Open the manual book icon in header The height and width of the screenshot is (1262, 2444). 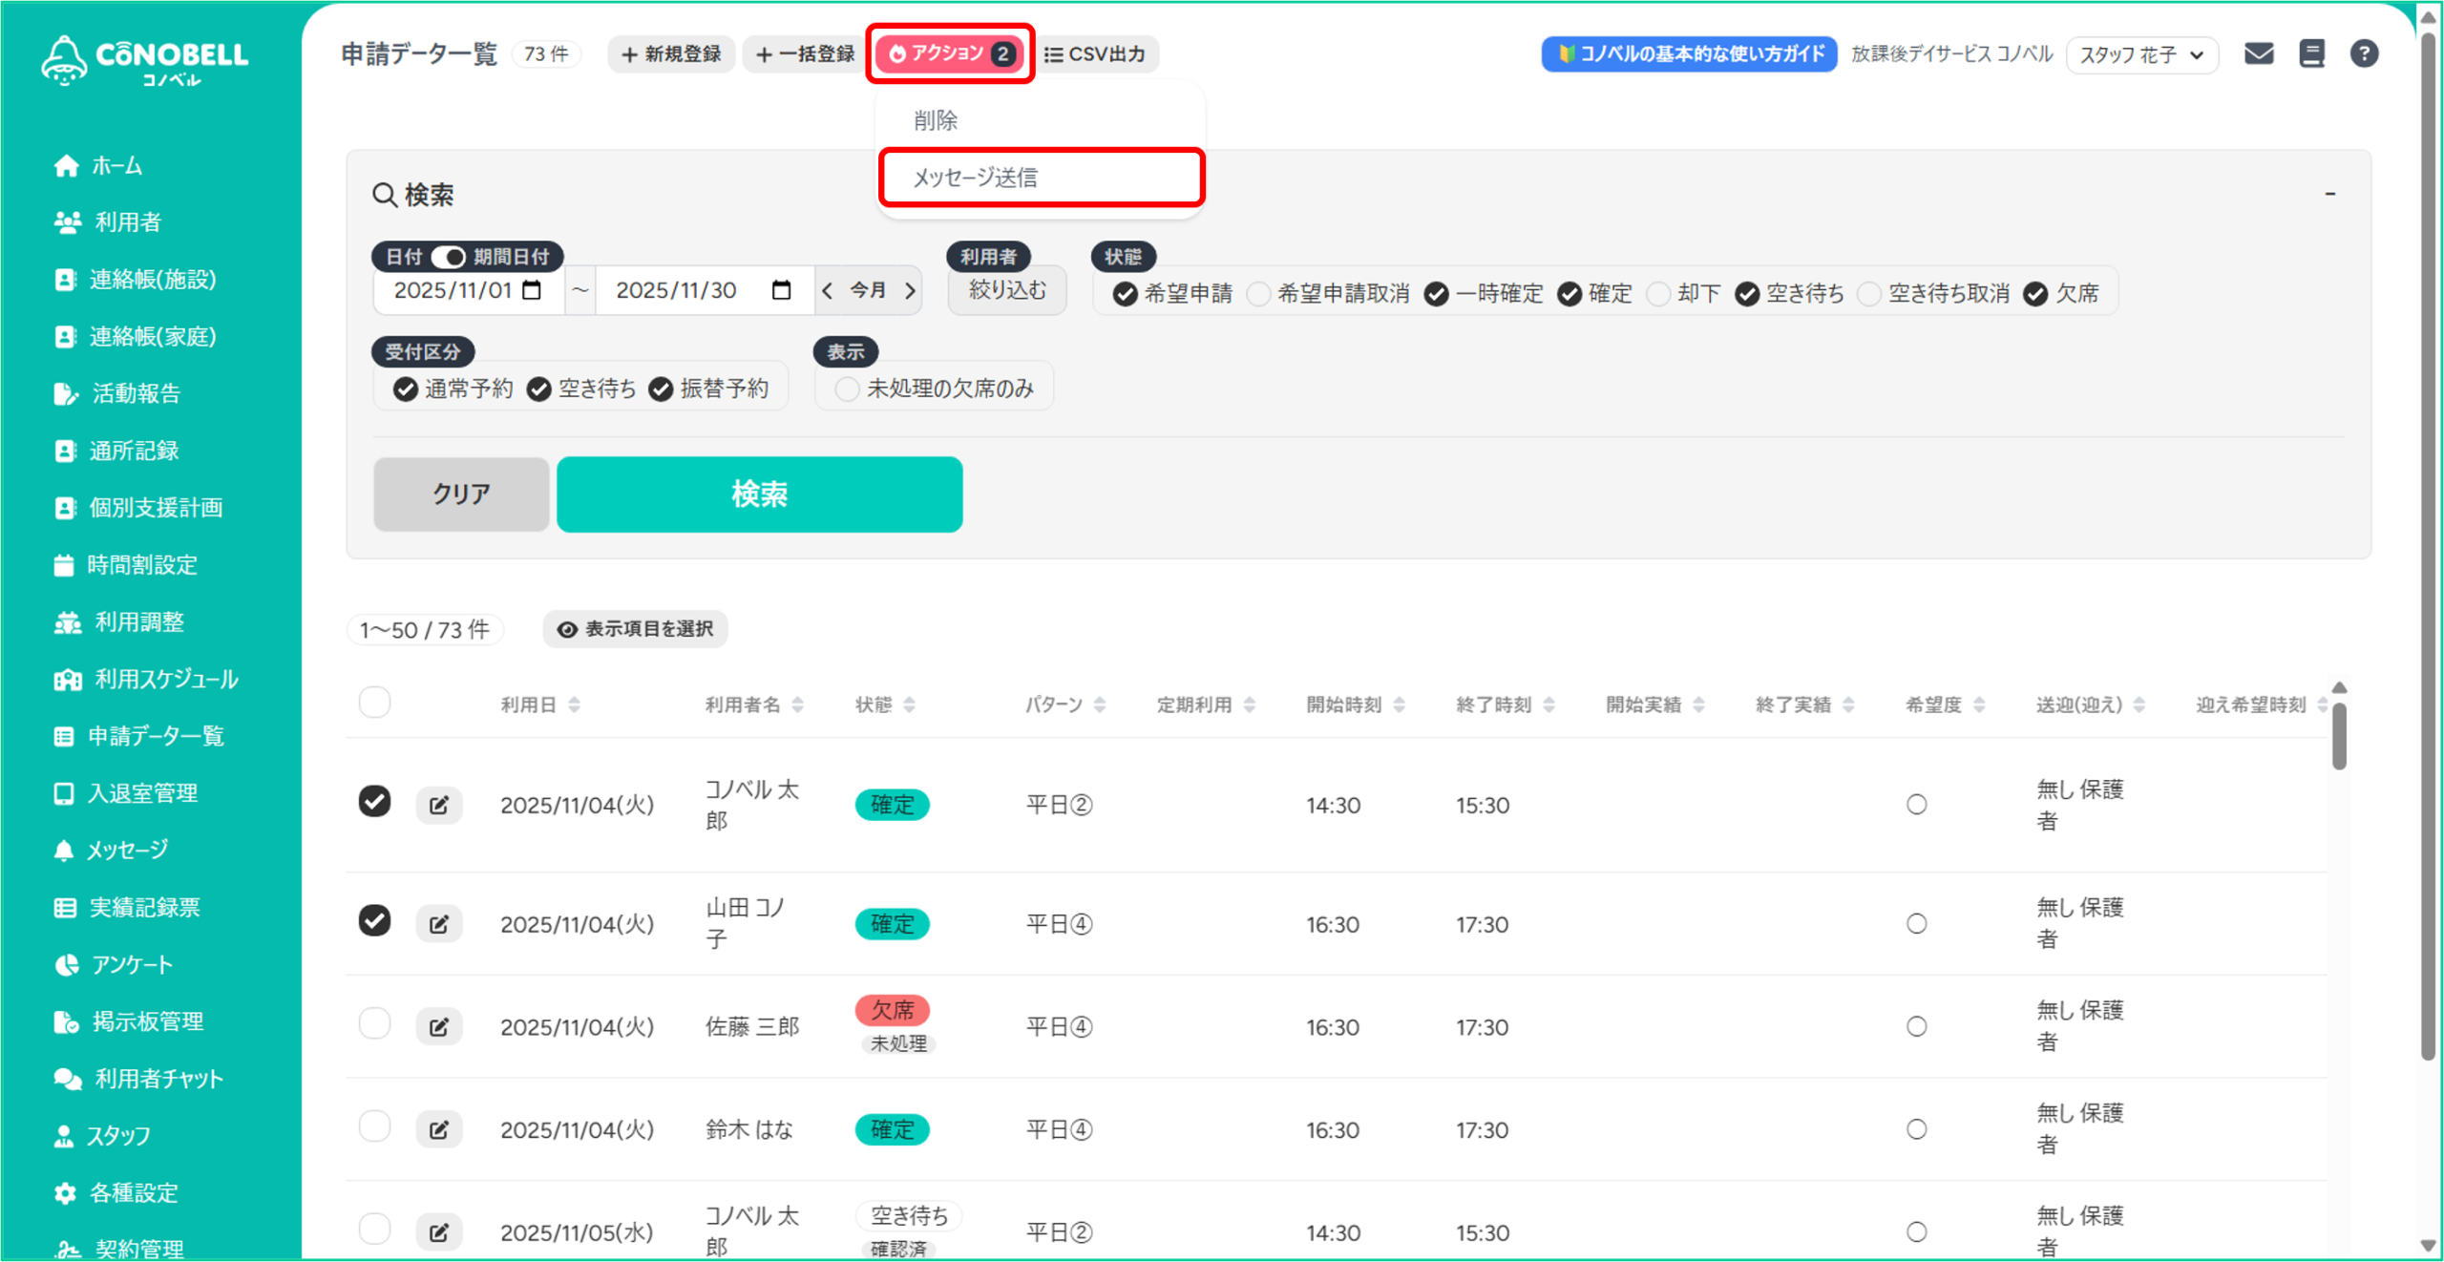click(2311, 53)
